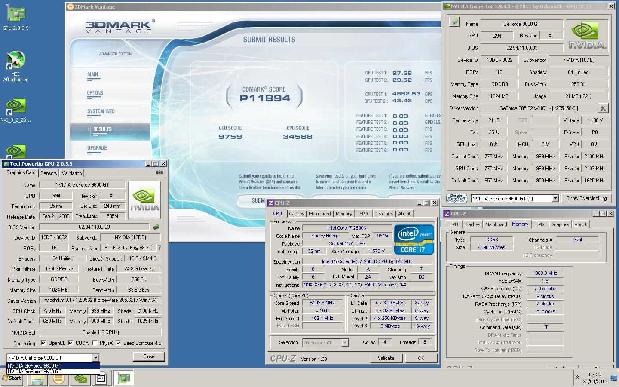Save BIOS with chip icon in GPU-Z
Screen dimensions: 619x387
(x=156, y=227)
